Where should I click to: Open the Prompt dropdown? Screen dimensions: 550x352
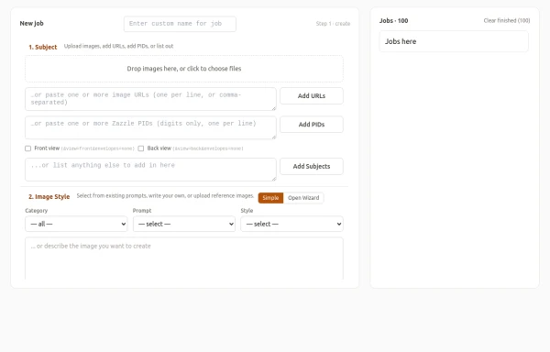[184, 224]
